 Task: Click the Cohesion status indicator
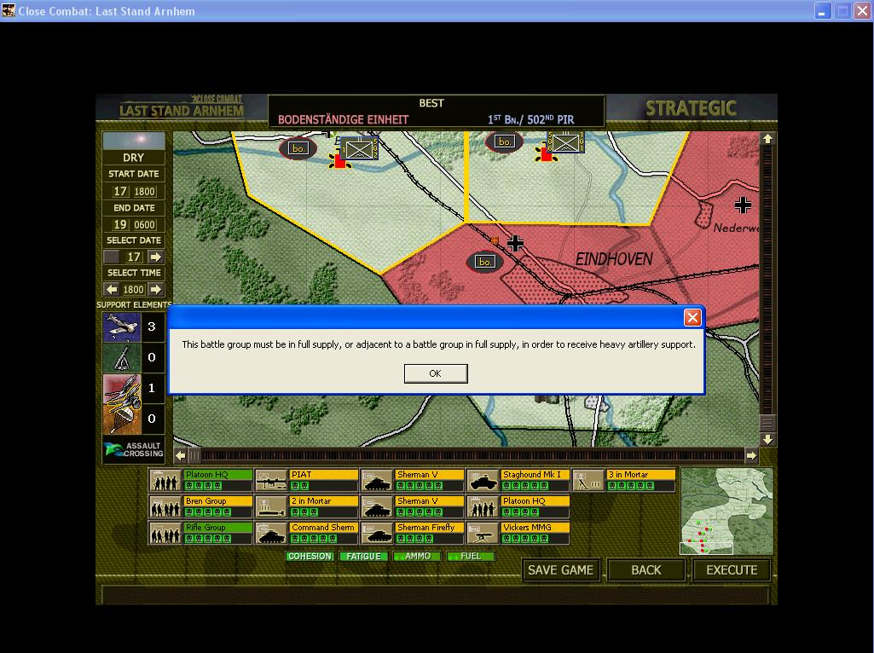(x=310, y=556)
